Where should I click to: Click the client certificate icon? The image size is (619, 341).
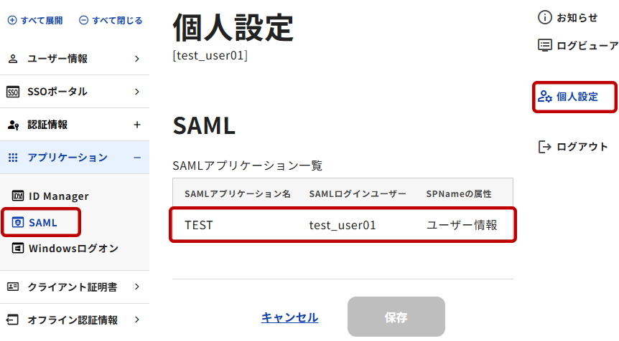pyautogui.click(x=13, y=287)
